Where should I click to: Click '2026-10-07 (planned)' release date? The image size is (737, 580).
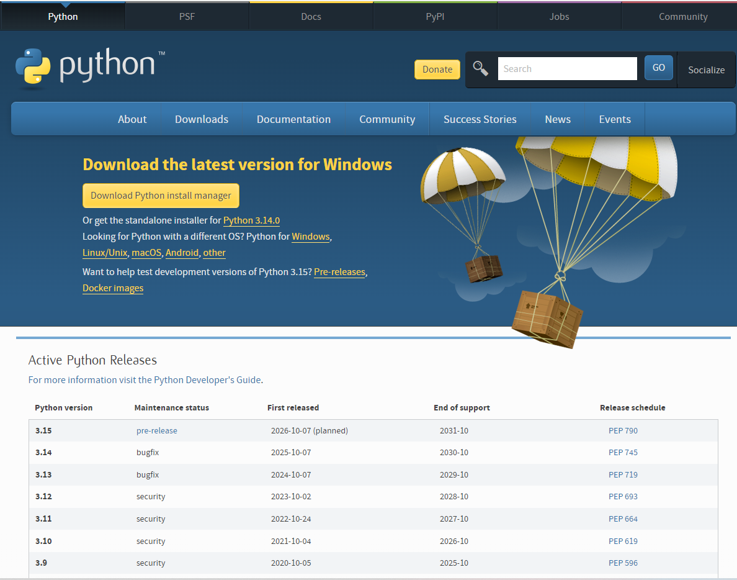[310, 430]
